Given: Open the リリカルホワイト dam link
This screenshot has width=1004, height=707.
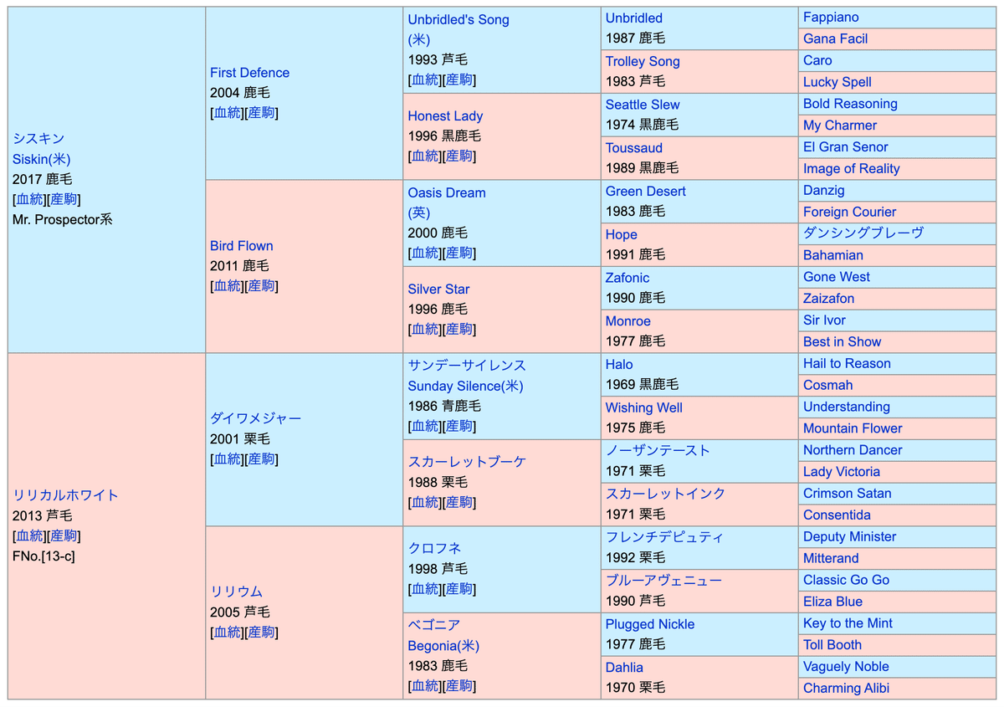Looking at the screenshot, I should [x=65, y=495].
